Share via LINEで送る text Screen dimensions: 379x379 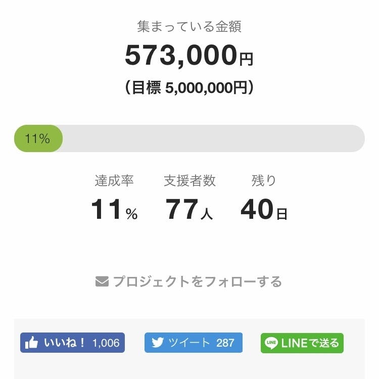[x=310, y=343]
